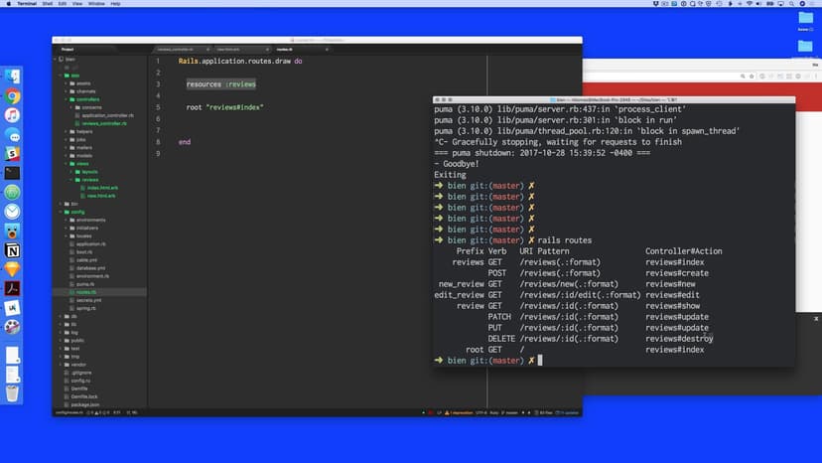Viewport: 822px width, 463px height.
Task: Launch Sketch from the dock
Action: click(x=12, y=269)
